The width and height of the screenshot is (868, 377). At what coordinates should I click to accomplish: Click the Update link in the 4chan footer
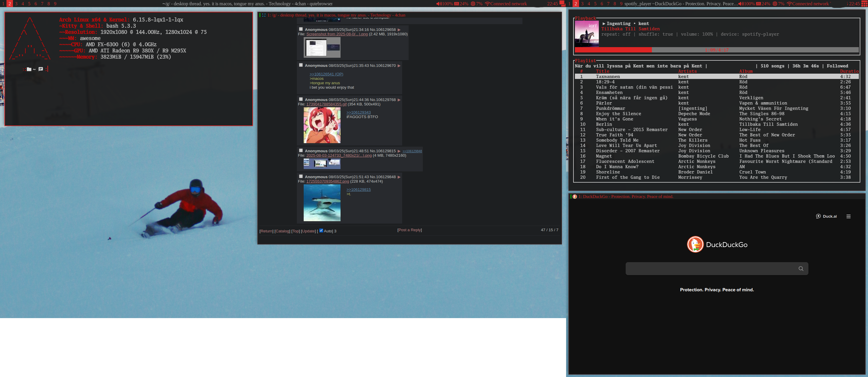click(x=308, y=231)
